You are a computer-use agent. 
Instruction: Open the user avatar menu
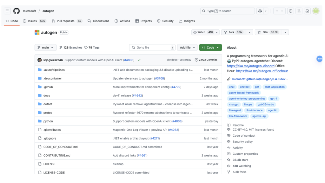coord(316,11)
